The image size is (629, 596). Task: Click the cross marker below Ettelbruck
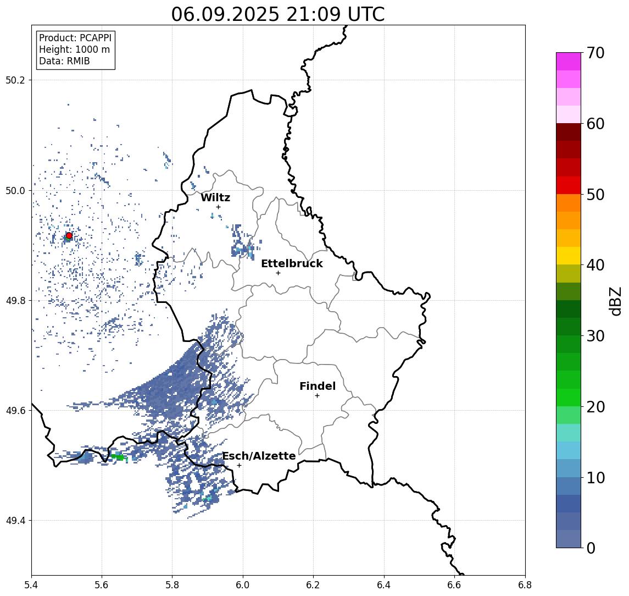click(x=278, y=273)
